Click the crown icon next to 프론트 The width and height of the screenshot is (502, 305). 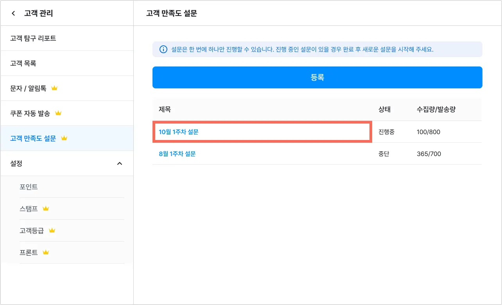click(x=46, y=253)
